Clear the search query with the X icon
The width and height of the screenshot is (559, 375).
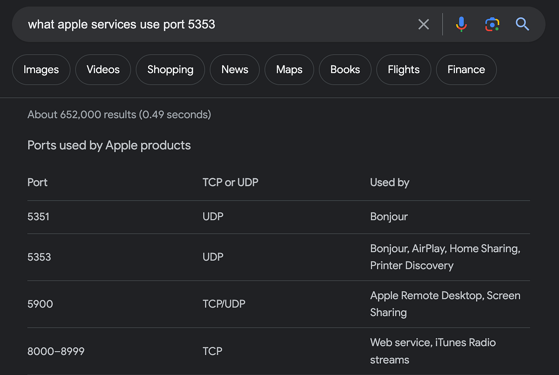tap(423, 24)
